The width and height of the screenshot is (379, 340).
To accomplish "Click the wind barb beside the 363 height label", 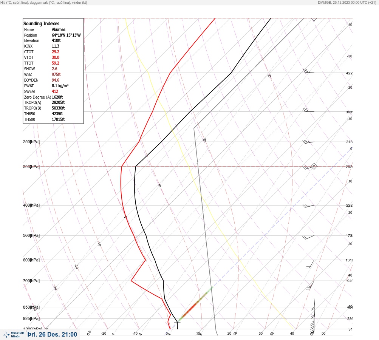I will (308, 110).
